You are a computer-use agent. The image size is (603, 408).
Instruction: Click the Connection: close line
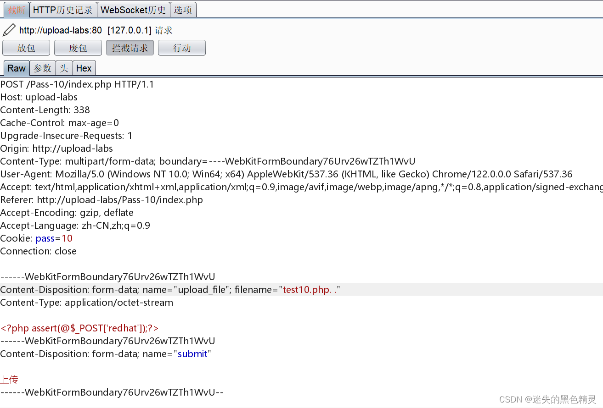(x=39, y=251)
